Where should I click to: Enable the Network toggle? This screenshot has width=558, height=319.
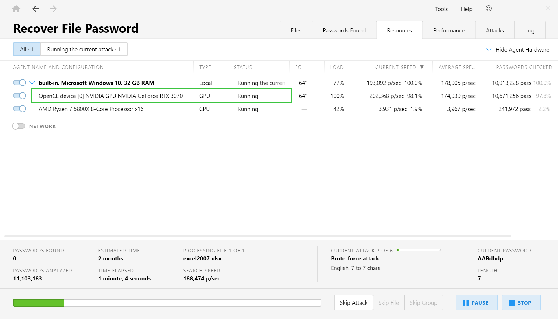19,126
